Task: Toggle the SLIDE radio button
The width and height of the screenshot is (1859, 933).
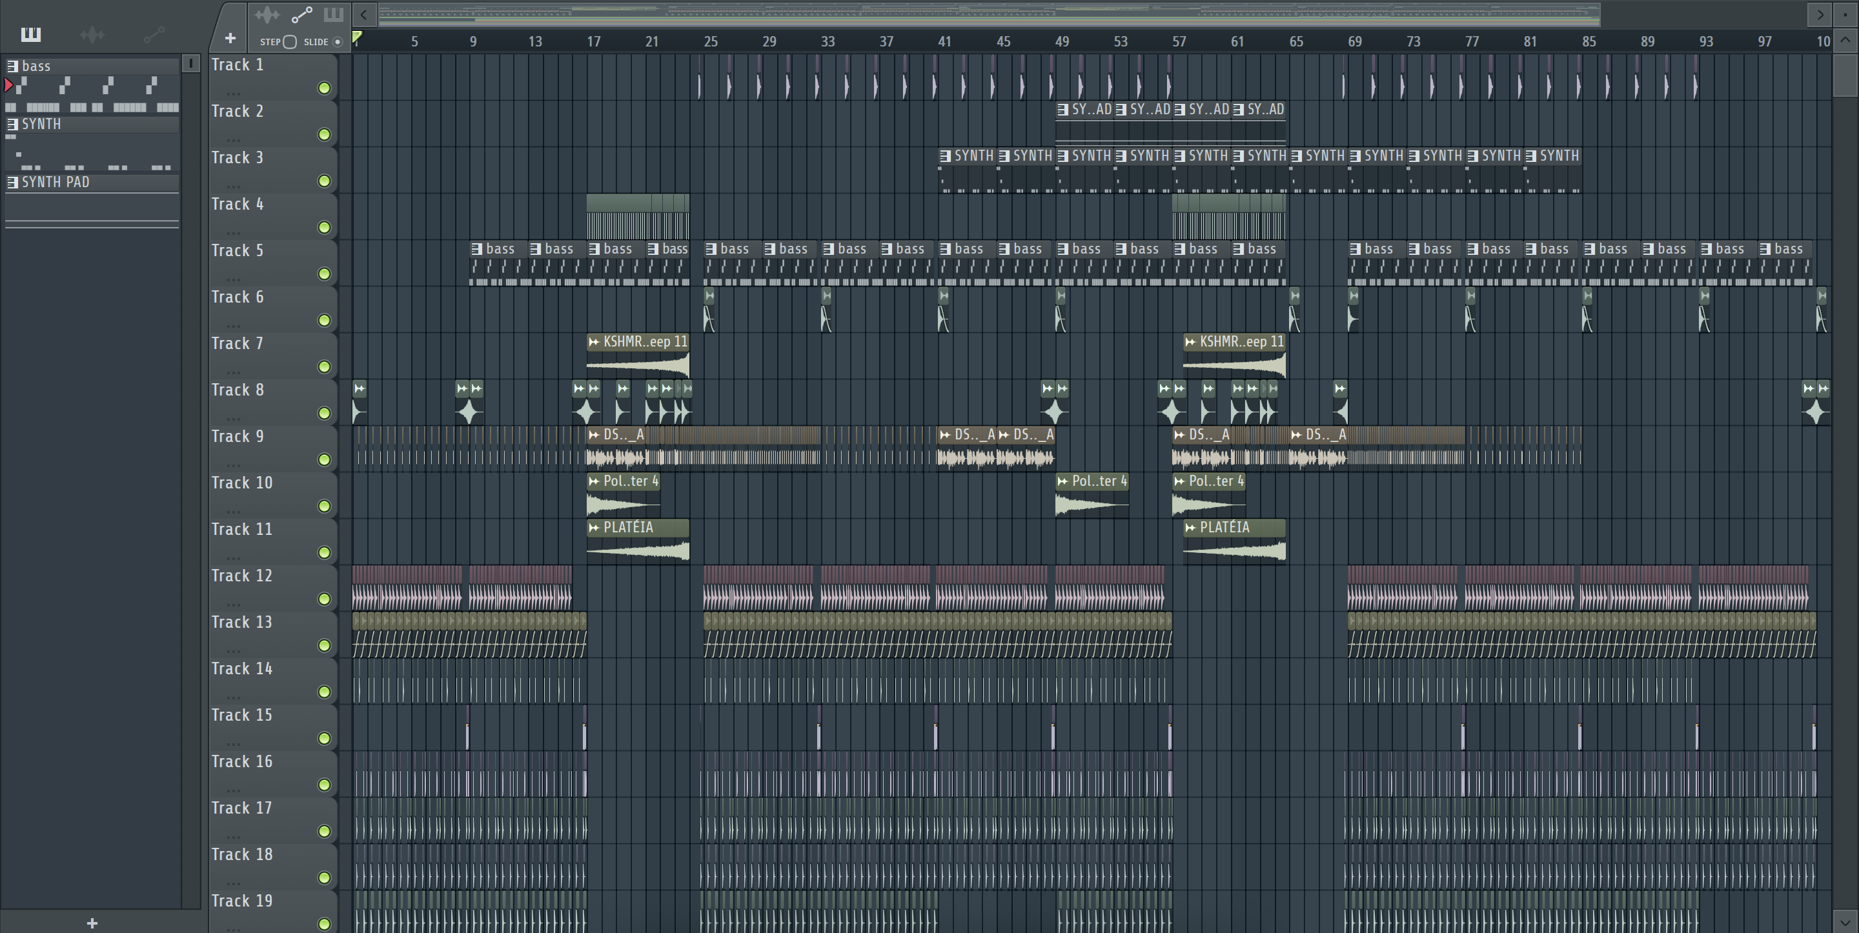Action: pos(337,42)
